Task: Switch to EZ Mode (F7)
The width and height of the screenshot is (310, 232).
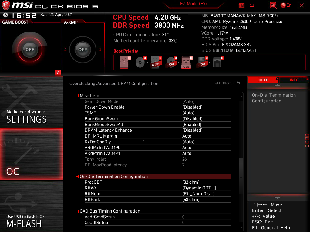Action: (193, 4)
